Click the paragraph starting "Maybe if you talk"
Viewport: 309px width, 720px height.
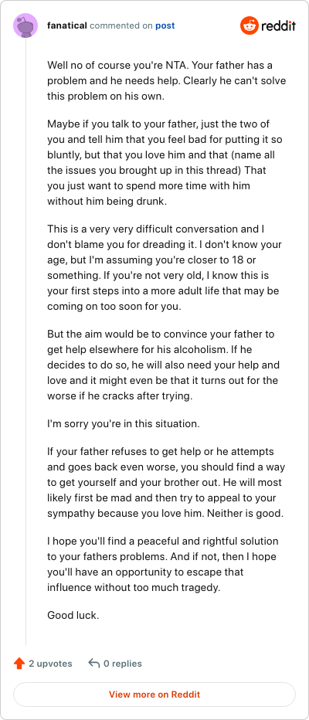pyautogui.click(x=165, y=162)
